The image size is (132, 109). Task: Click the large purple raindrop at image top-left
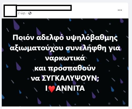point(16,25)
